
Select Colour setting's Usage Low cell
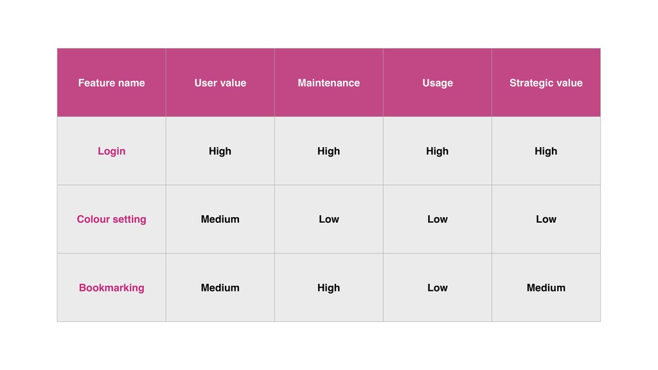437,219
